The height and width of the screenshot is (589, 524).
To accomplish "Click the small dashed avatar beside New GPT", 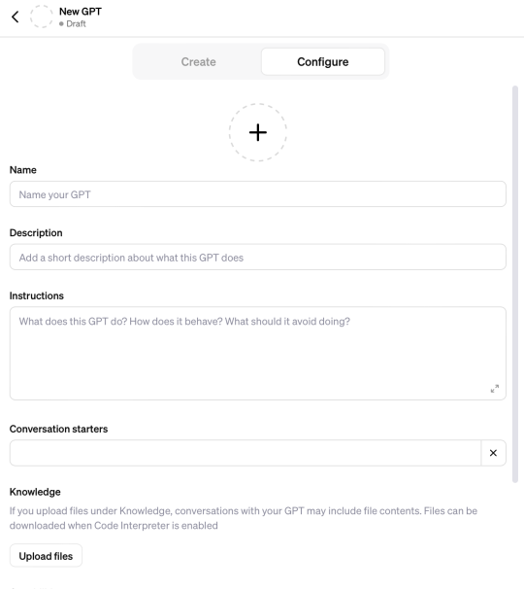I will (x=42, y=17).
